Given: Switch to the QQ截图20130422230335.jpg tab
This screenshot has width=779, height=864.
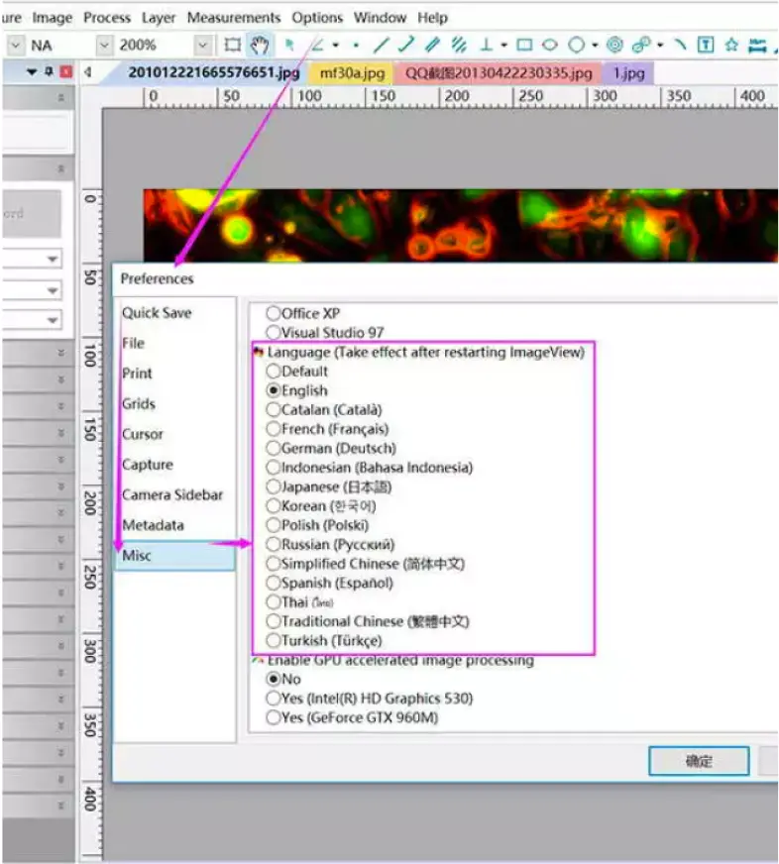Looking at the screenshot, I should (x=499, y=73).
